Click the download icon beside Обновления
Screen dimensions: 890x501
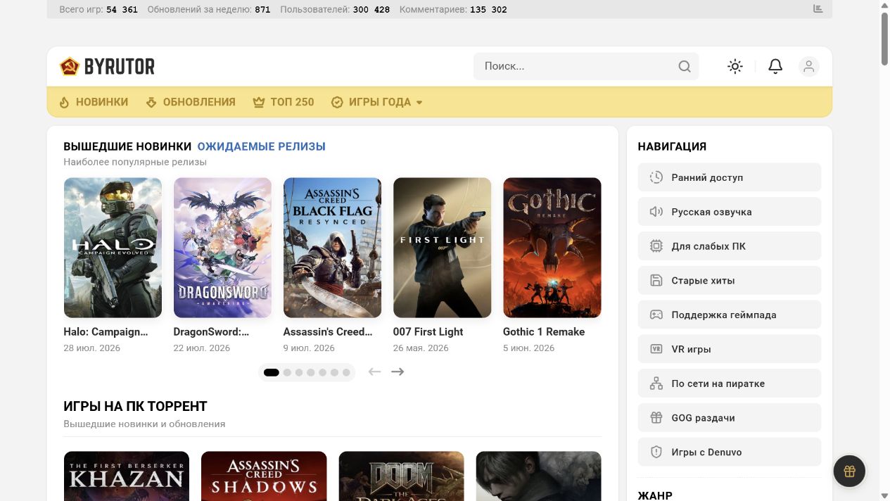[151, 102]
